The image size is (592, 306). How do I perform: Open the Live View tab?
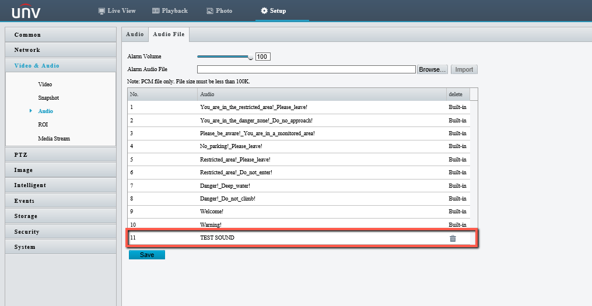click(117, 10)
